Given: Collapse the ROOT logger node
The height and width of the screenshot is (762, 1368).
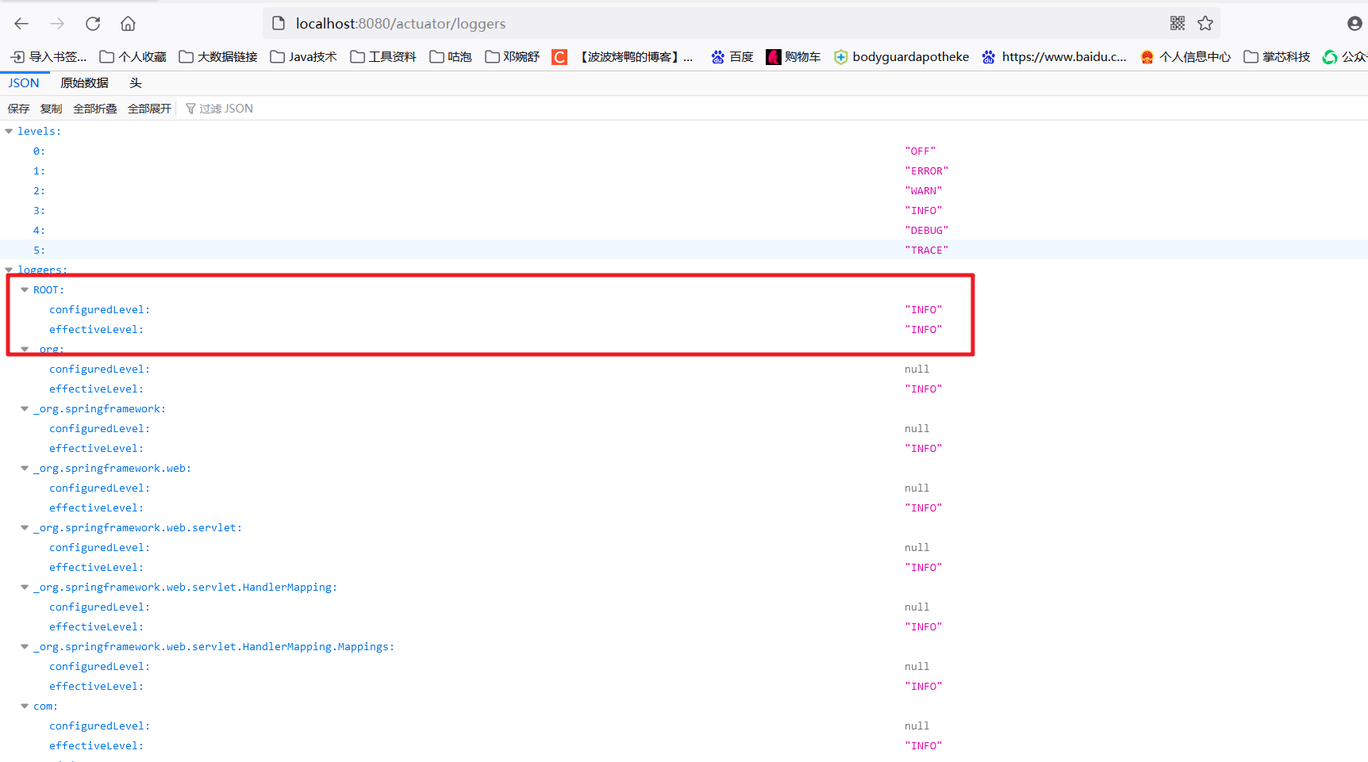Looking at the screenshot, I should (24, 289).
